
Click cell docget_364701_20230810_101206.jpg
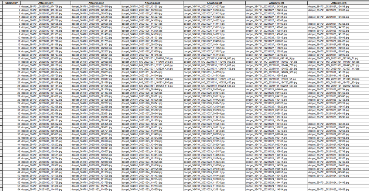(46, 169)
